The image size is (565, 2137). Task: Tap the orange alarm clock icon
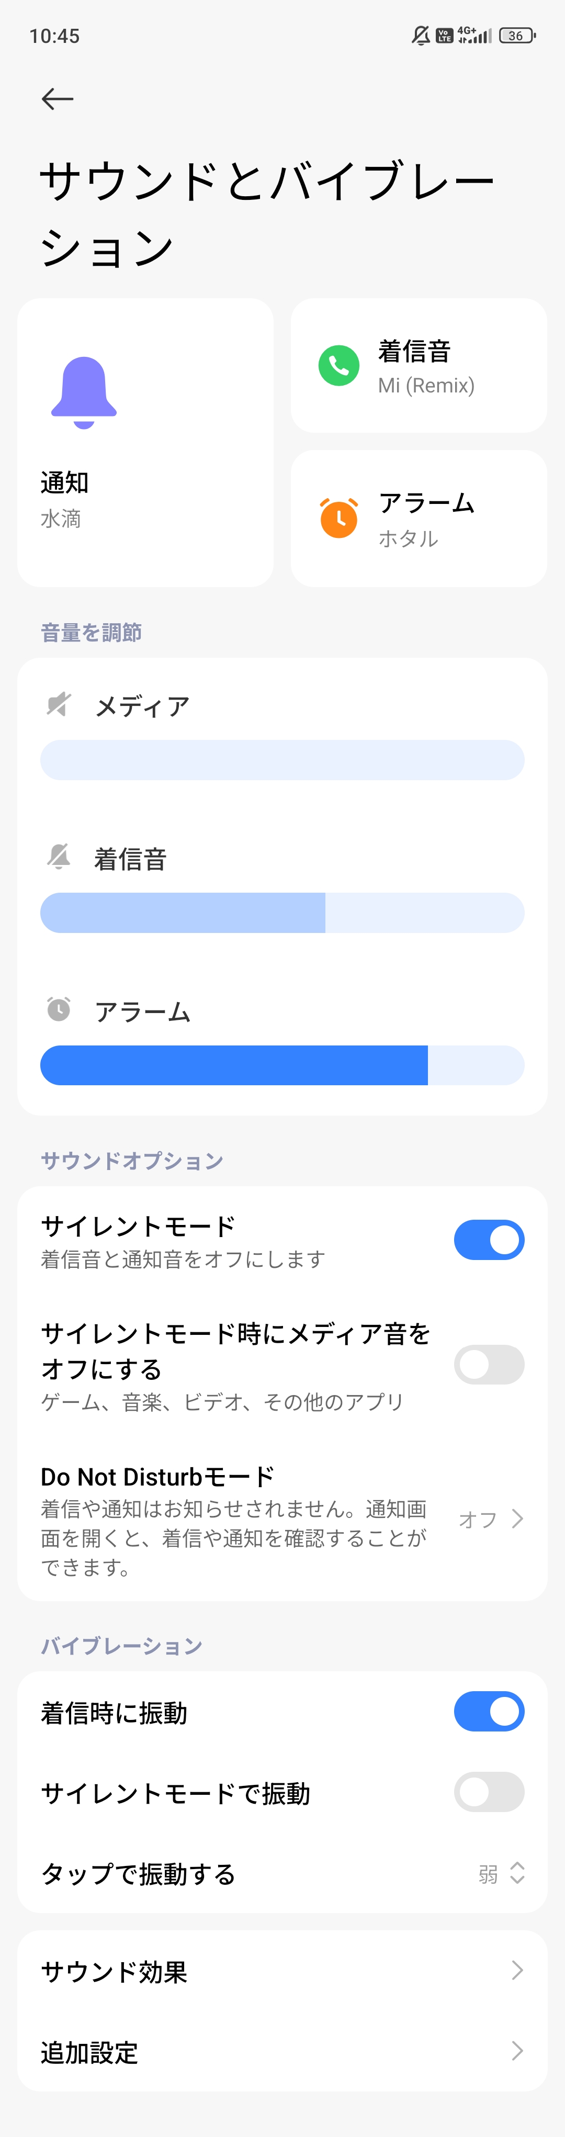338,519
